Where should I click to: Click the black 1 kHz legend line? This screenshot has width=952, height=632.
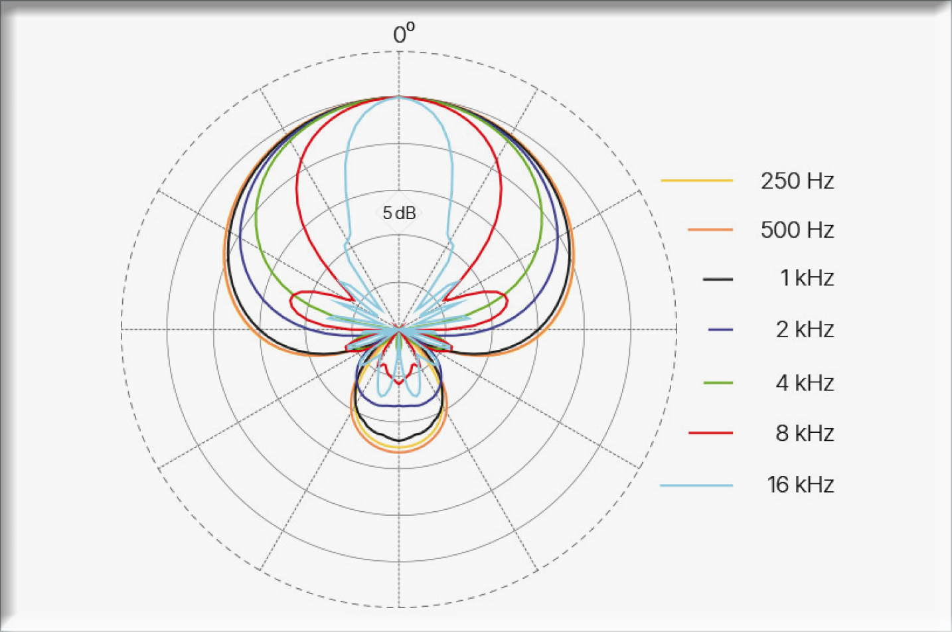tap(718, 279)
